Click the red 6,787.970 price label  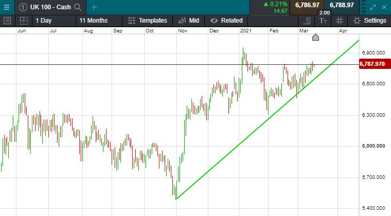coord(372,64)
